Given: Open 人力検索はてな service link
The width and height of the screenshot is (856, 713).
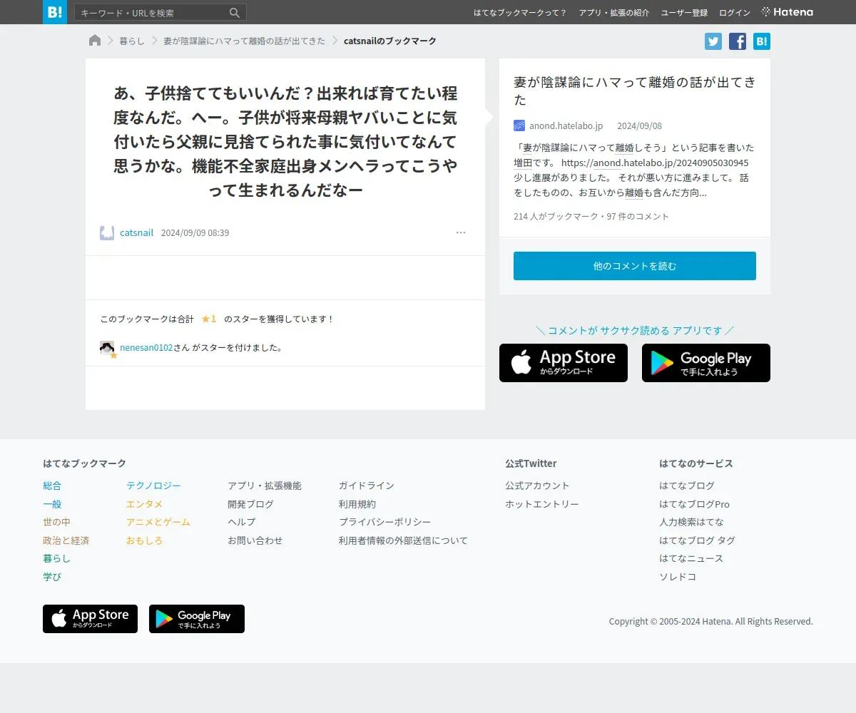Looking at the screenshot, I should [x=691, y=522].
